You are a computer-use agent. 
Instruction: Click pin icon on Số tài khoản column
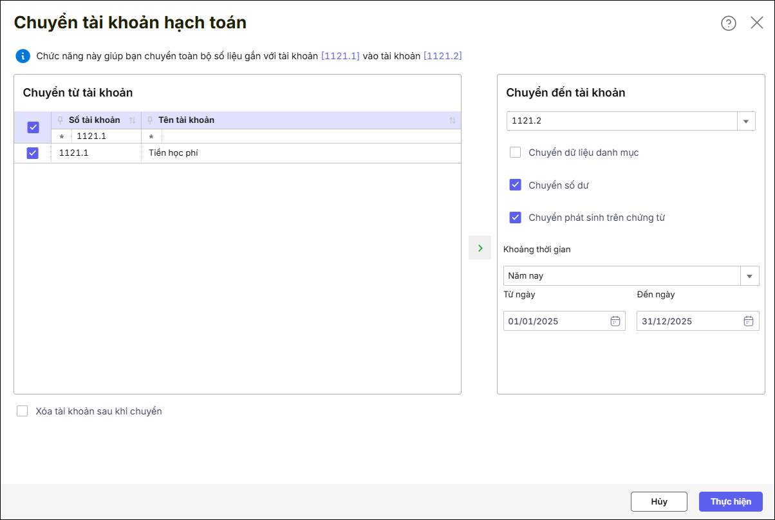click(61, 120)
